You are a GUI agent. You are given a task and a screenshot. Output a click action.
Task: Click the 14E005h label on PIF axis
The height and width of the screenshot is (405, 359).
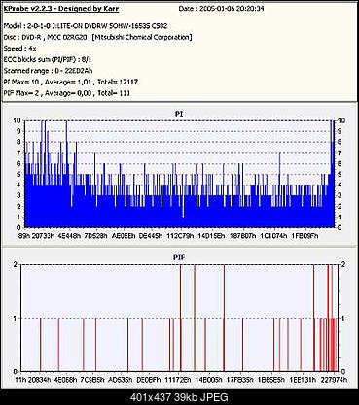click(209, 380)
